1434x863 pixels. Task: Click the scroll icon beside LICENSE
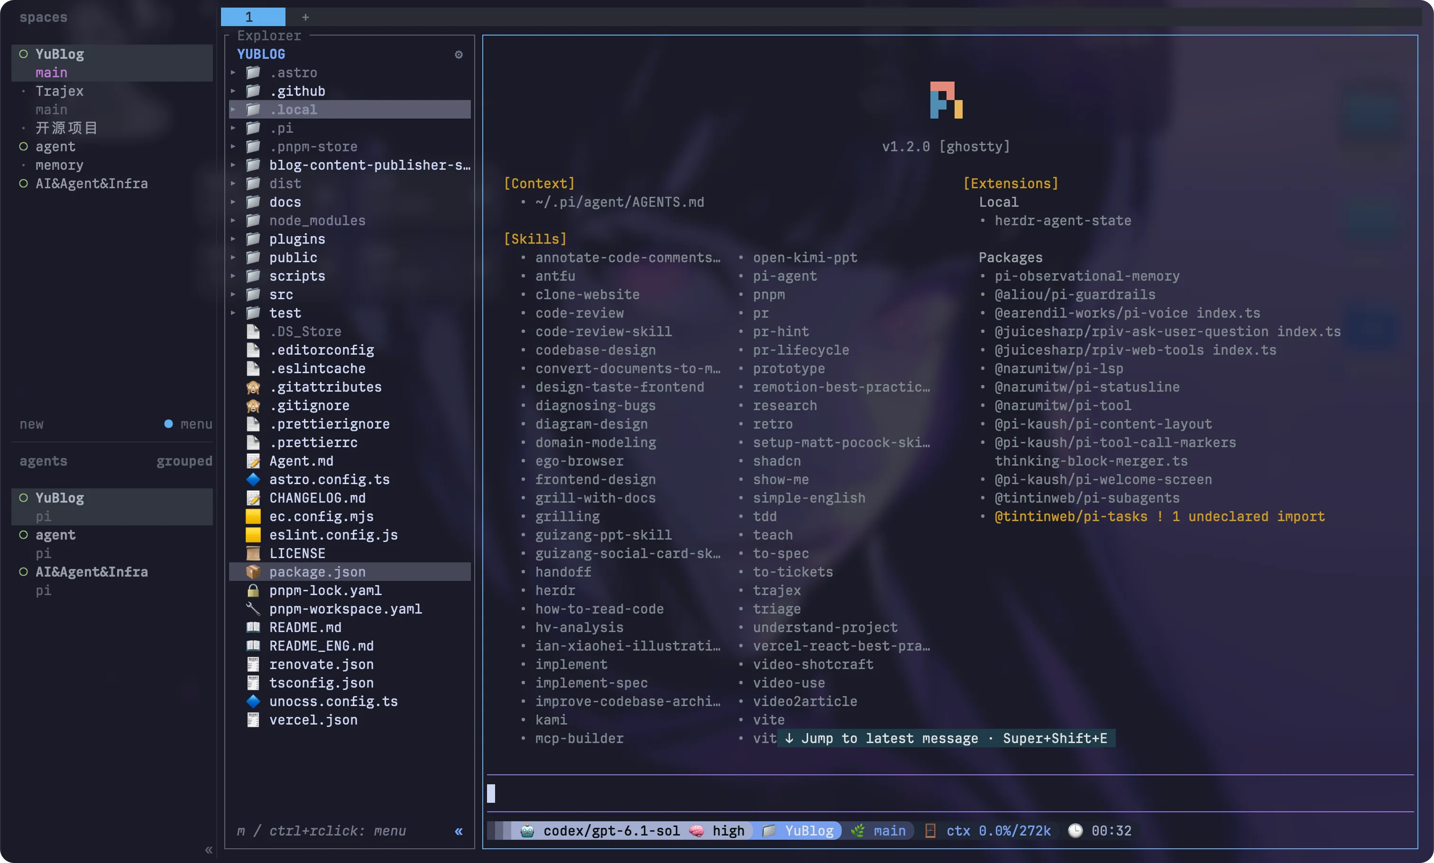253,553
